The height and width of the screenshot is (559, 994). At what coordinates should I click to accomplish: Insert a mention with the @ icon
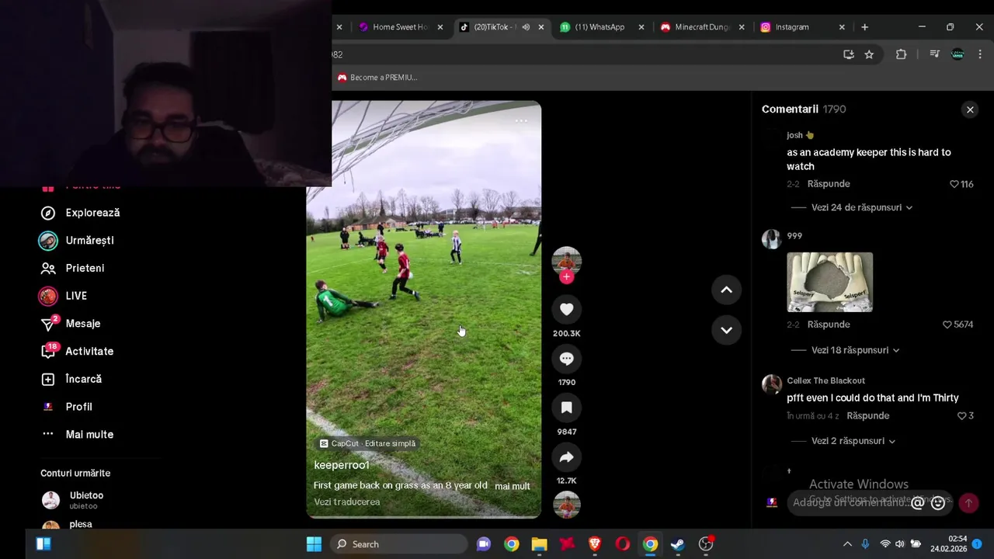click(917, 503)
